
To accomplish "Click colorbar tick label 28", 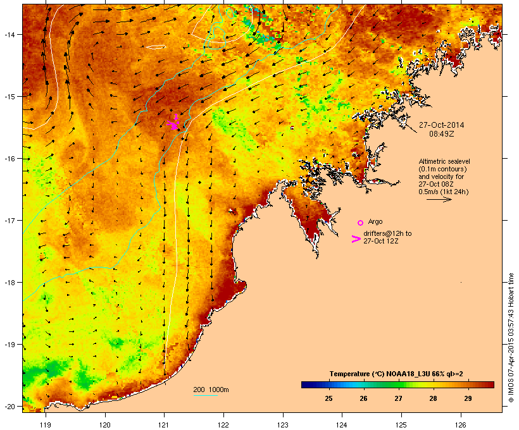I will pos(433,398).
